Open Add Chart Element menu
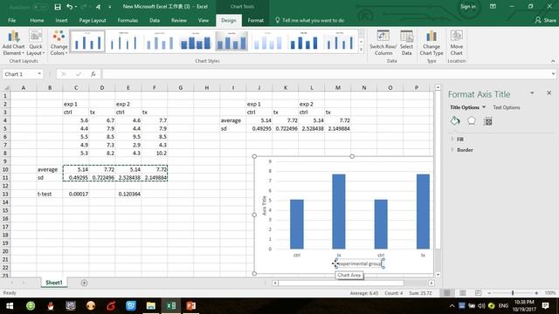559x314 pixels. [x=13, y=43]
